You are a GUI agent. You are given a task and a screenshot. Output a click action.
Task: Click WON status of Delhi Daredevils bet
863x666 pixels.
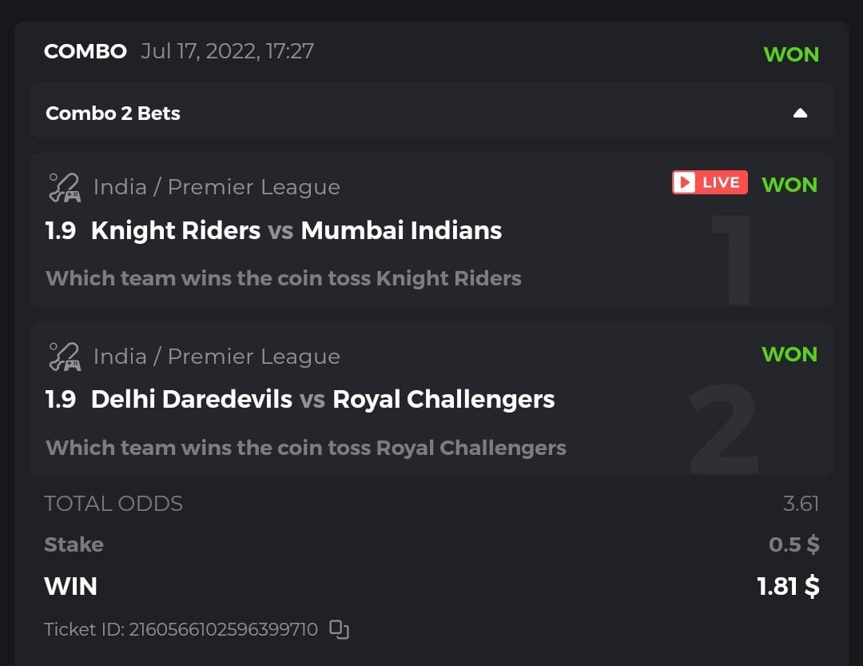789,354
